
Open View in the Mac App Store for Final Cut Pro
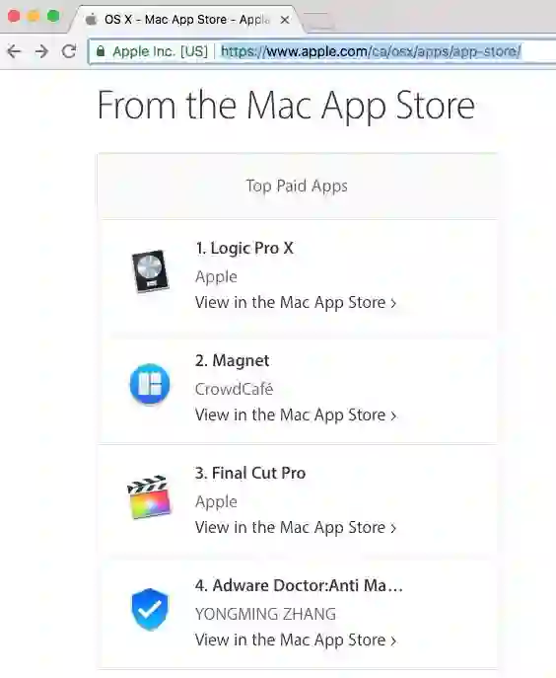[x=296, y=527]
